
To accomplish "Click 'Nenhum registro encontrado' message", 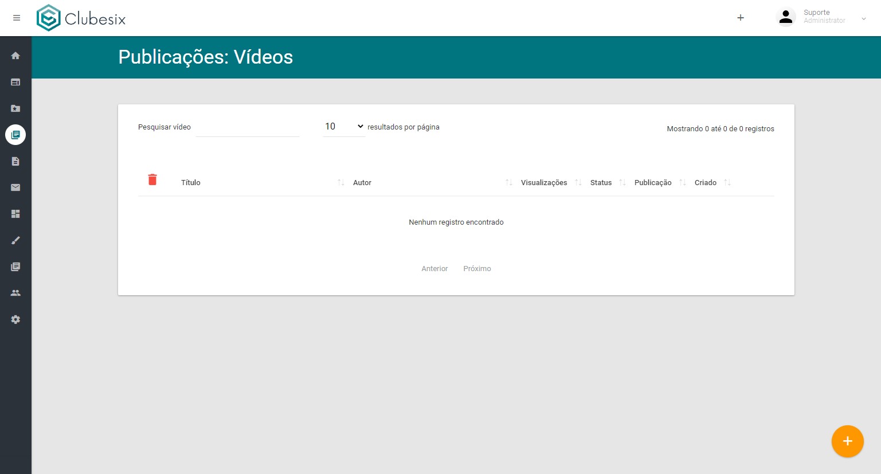I will coord(456,222).
